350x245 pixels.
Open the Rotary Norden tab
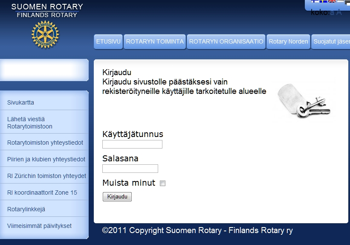tap(288, 41)
